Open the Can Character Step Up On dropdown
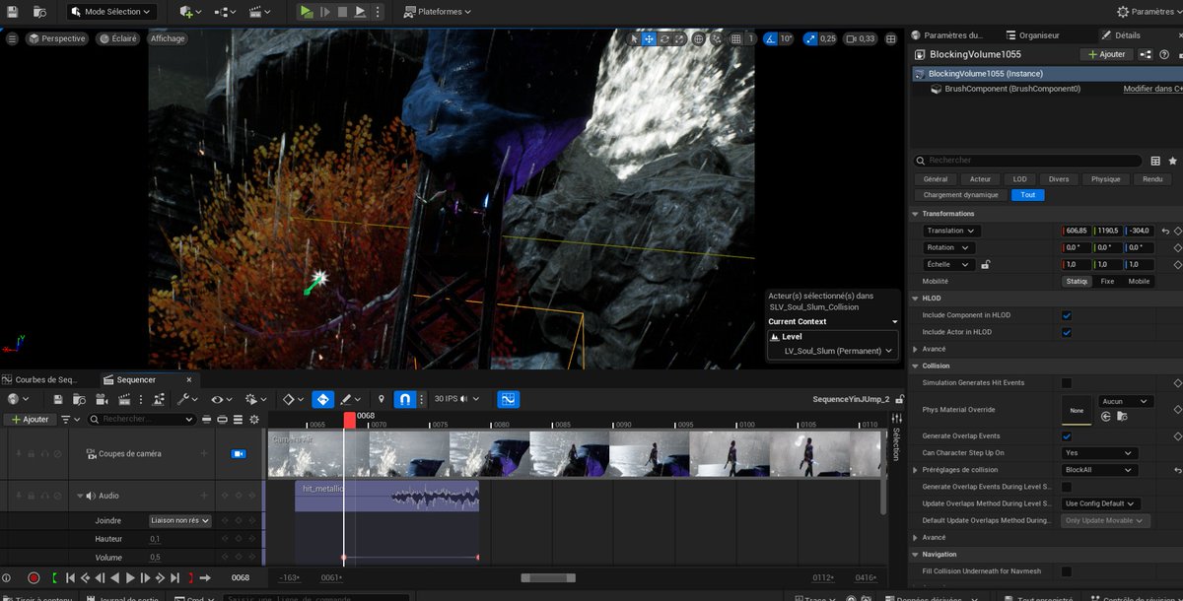This screenshot has width=1183, height=601. [1100, 453]
